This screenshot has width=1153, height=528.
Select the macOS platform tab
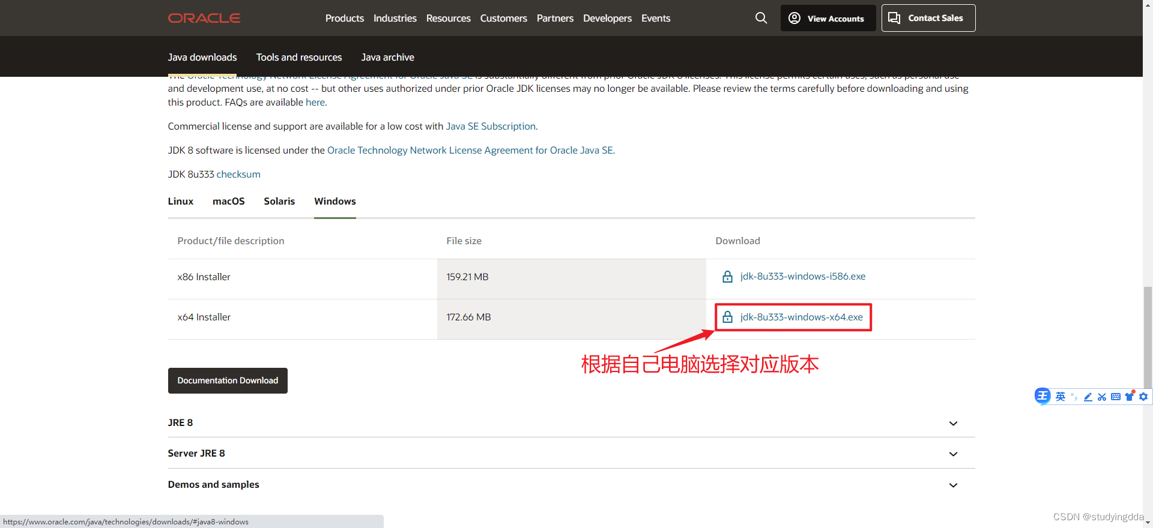pos(229,201)
